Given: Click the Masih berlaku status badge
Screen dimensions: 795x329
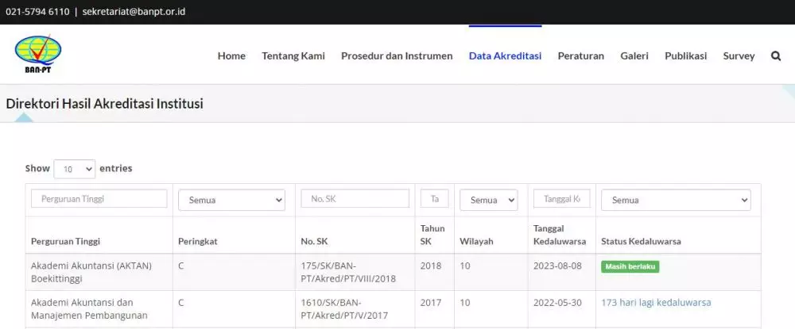Looking at the screenshot, I should tap(630, 266).
